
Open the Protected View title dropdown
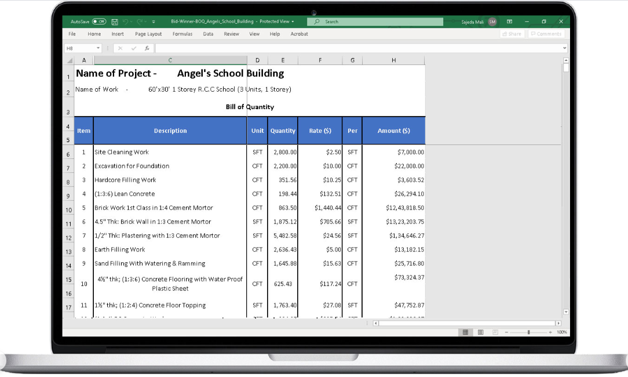coord(293,21)
